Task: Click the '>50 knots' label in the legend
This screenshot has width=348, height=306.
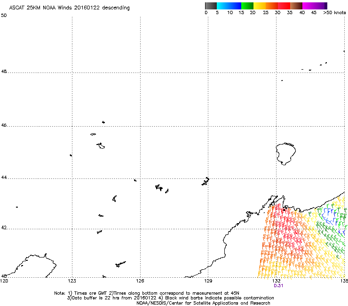Action: tap(334, 13)
